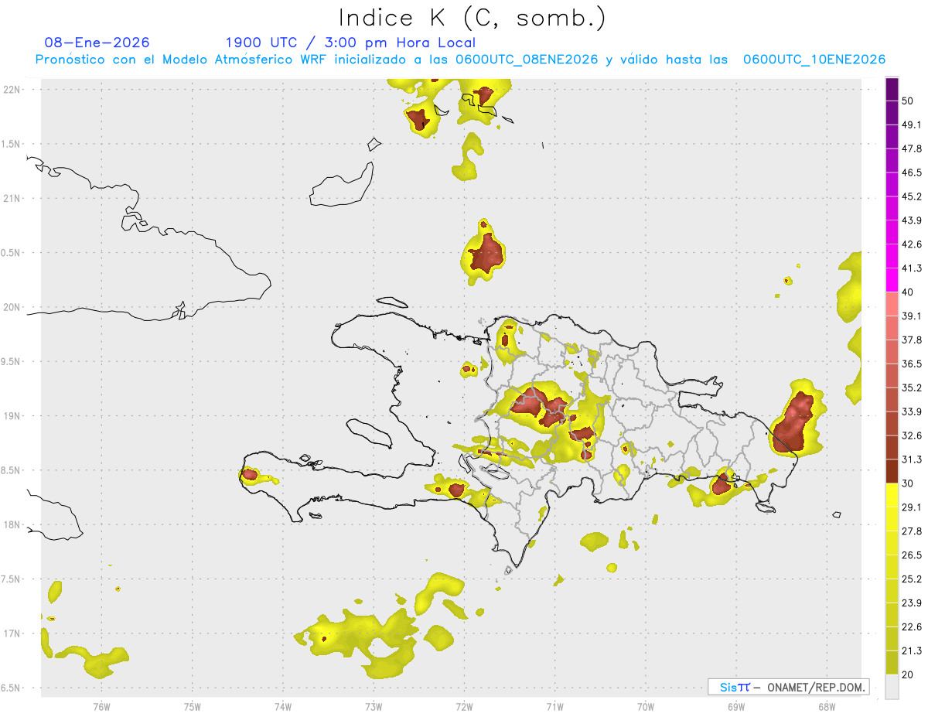Click the "47.8" color scale value
928x717 pixels.
click(x=912, y=149)
